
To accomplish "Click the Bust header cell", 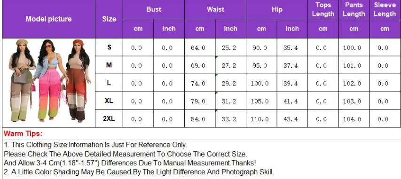I will [154, 9].
